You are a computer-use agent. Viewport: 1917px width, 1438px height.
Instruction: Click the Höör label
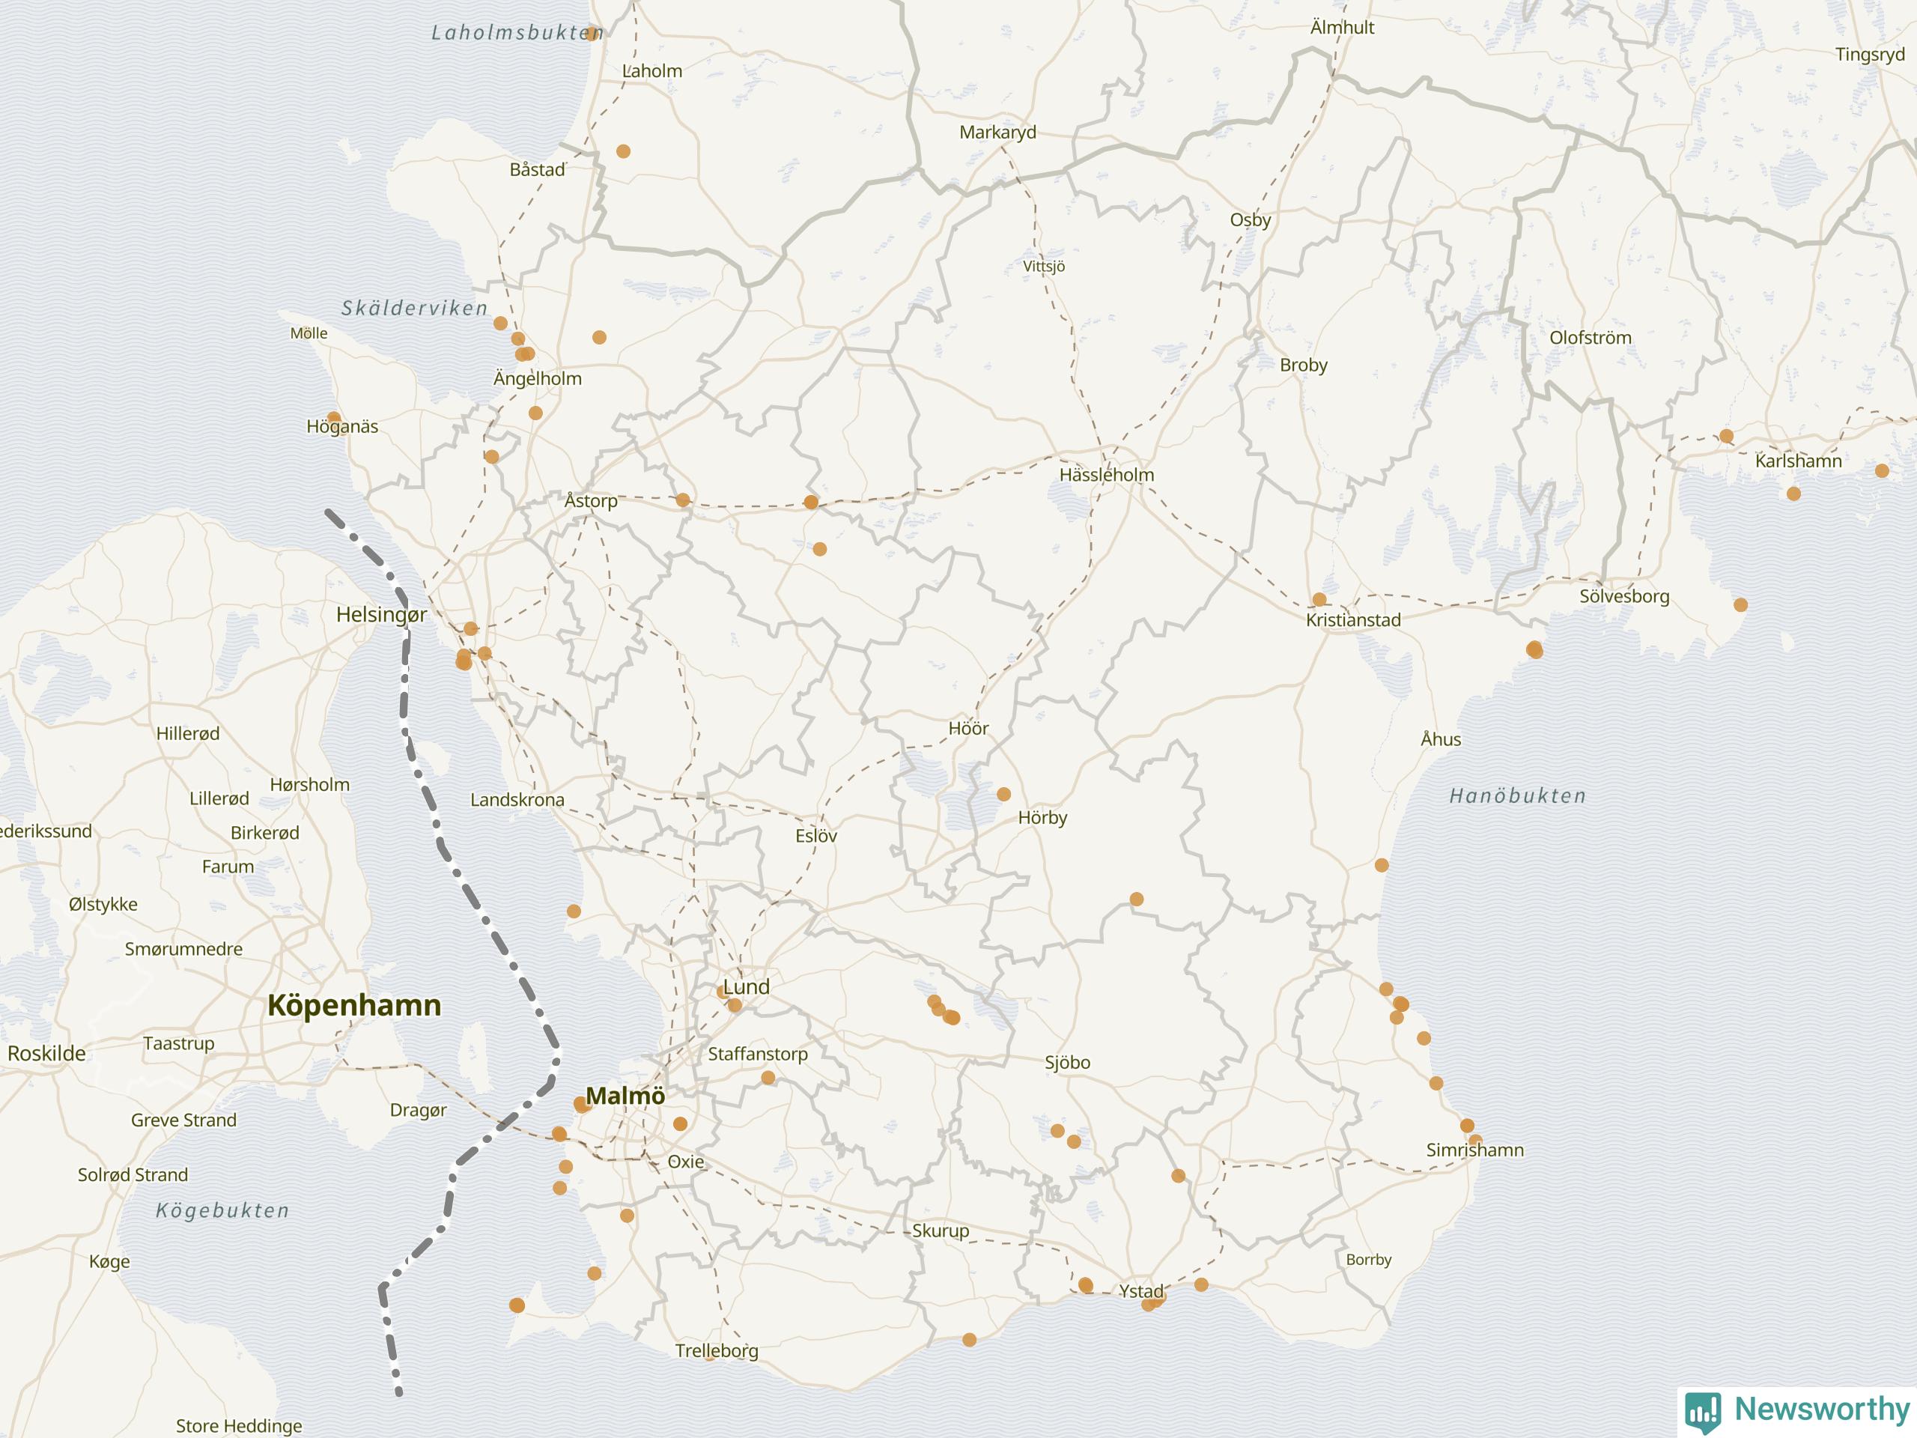pyautogui.click(x=968, y=729)
